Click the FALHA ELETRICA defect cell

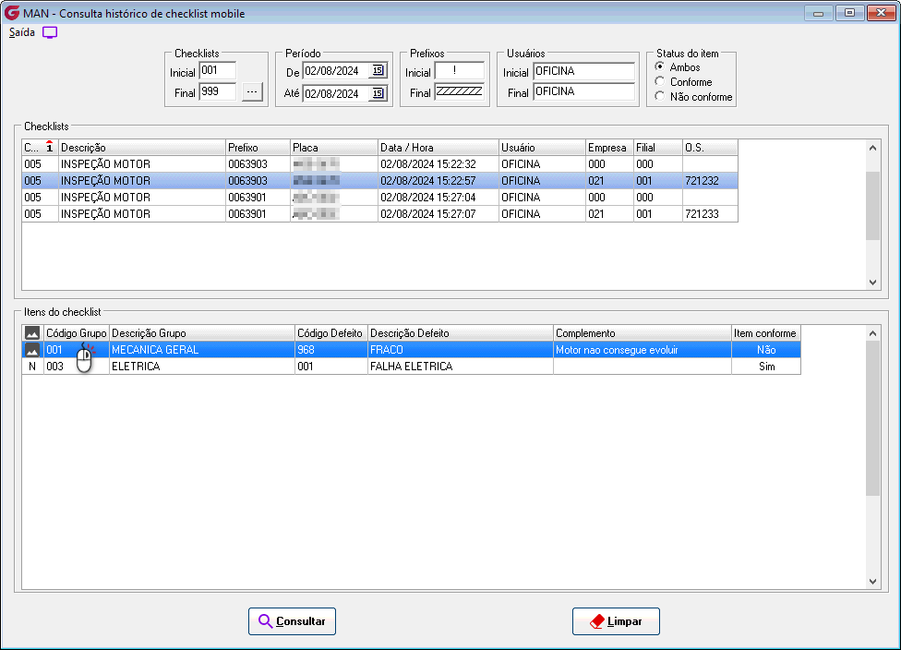tap(461, 367)
